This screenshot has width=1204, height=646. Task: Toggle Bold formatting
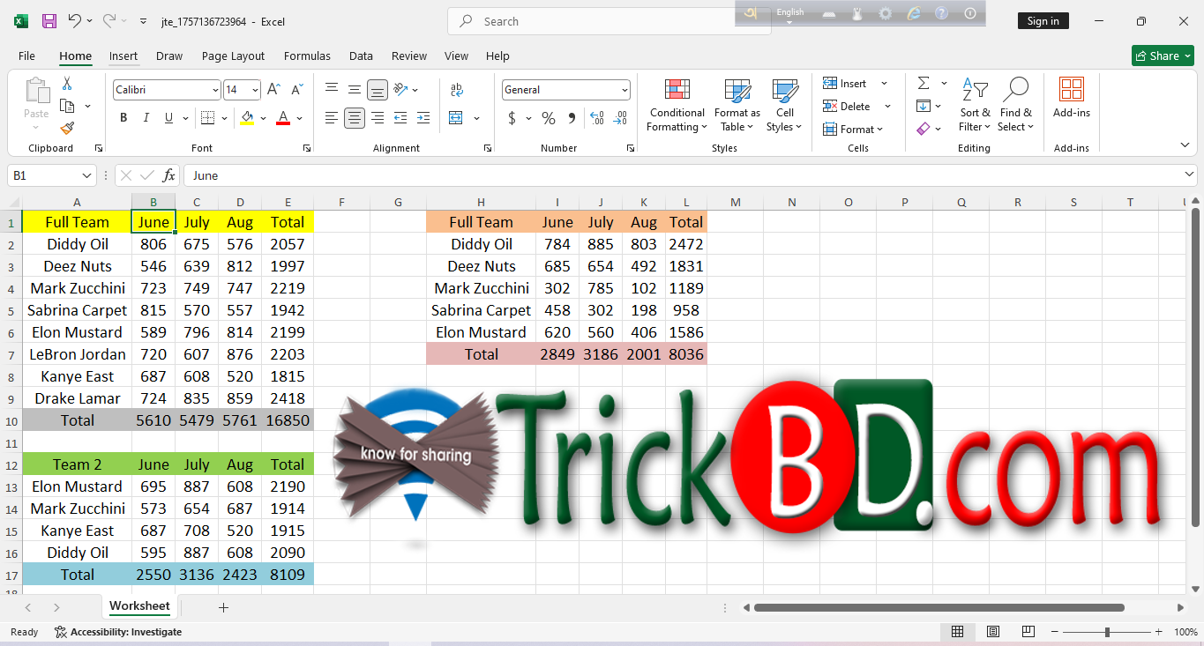point(123,118)
